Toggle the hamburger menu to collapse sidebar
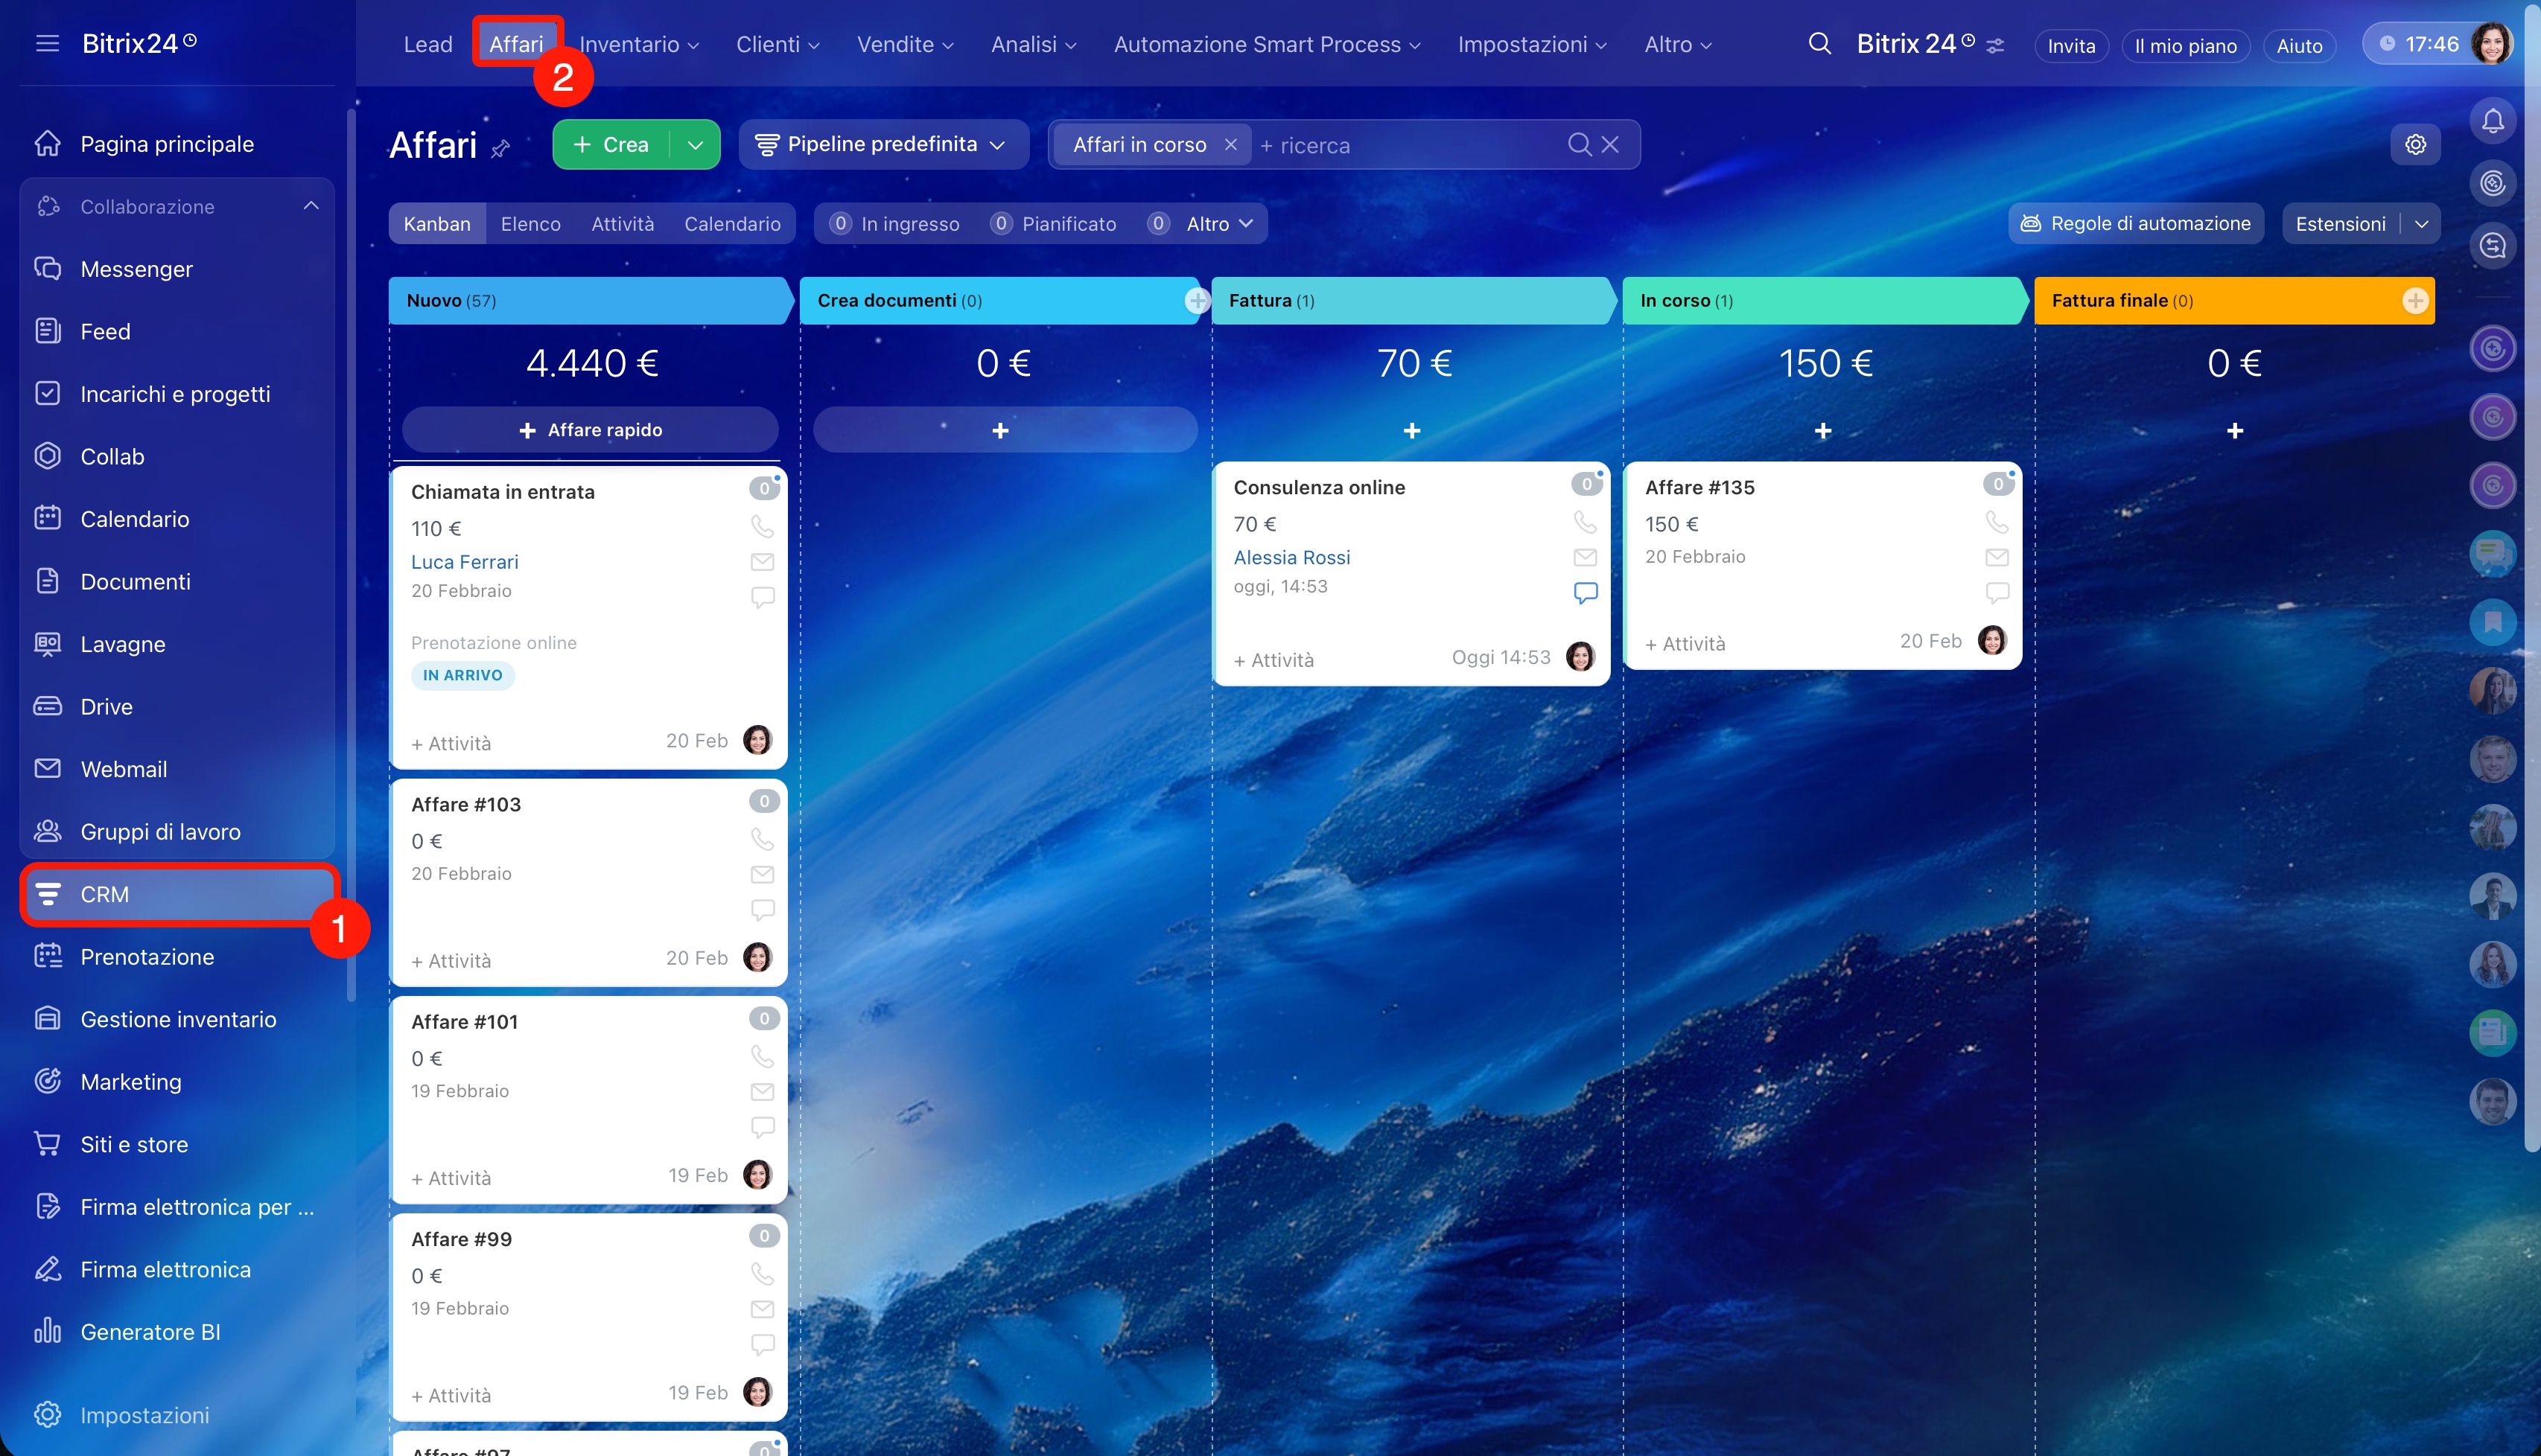Viewport: 2541px width, 1456px height. [47, 43]
